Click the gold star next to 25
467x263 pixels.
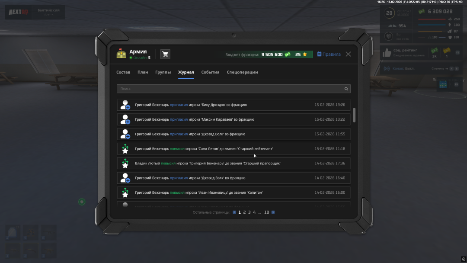(304, 55)
